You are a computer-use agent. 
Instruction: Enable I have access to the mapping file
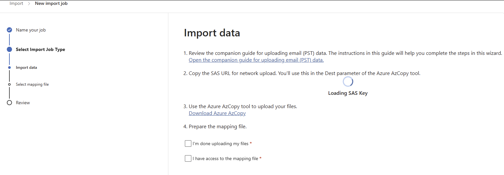(x=188, y=158)
